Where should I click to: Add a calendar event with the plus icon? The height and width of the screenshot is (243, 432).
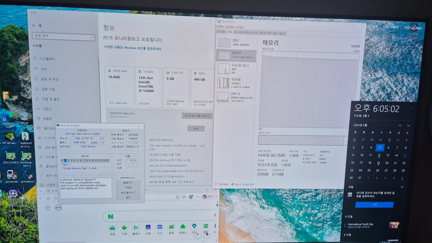[x=402, y=187]
